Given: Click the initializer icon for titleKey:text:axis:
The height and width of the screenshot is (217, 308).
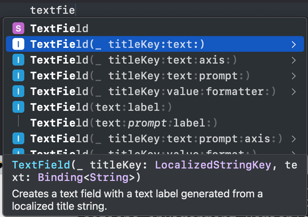Looking at the screenshot, I should tap(18, 60).
